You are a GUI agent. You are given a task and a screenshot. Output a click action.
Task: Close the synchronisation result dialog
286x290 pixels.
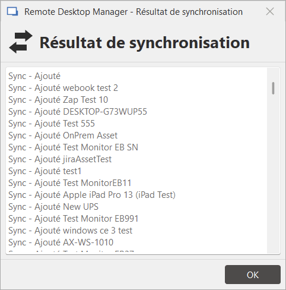pos(270,11)
